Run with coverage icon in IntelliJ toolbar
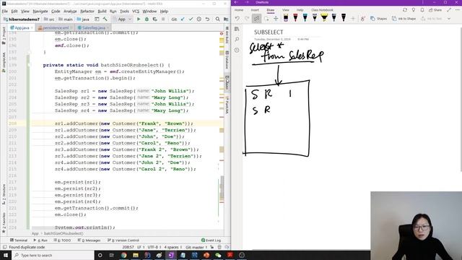Viewport: 462px width, 260px height. pos(154,19)
